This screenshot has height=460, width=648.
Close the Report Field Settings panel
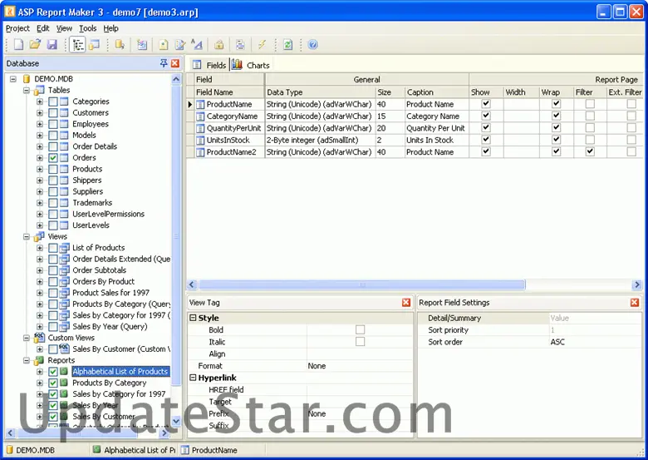pos(635,303)
